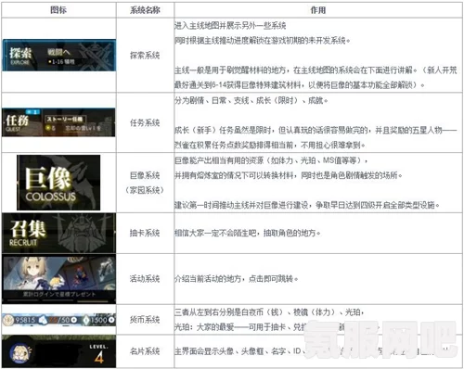
Task: Click the line starting 最好通关到6-14
Action: click(x=300, y=84)
